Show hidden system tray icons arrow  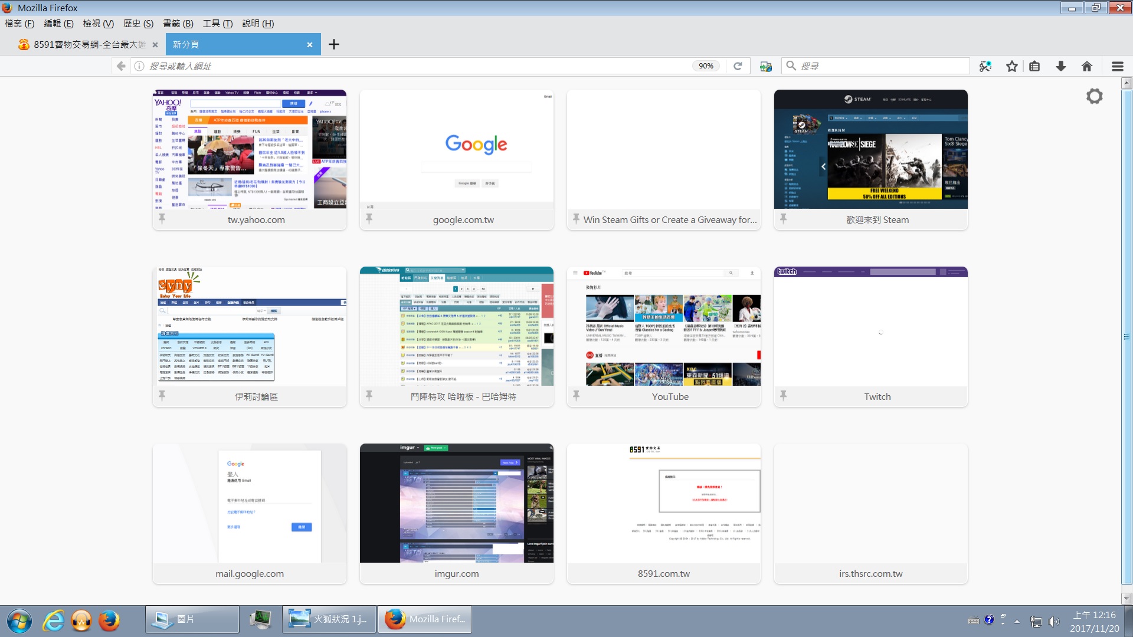[x=1017, y=621]
